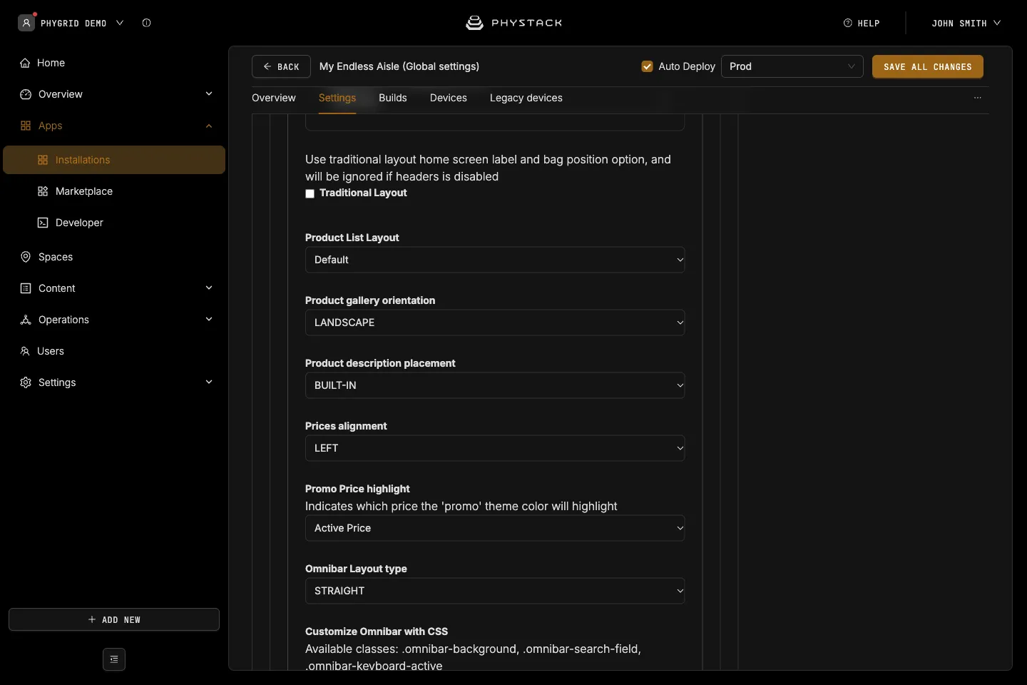Open the Product List Layout dropdown

(x=495, y=260)
